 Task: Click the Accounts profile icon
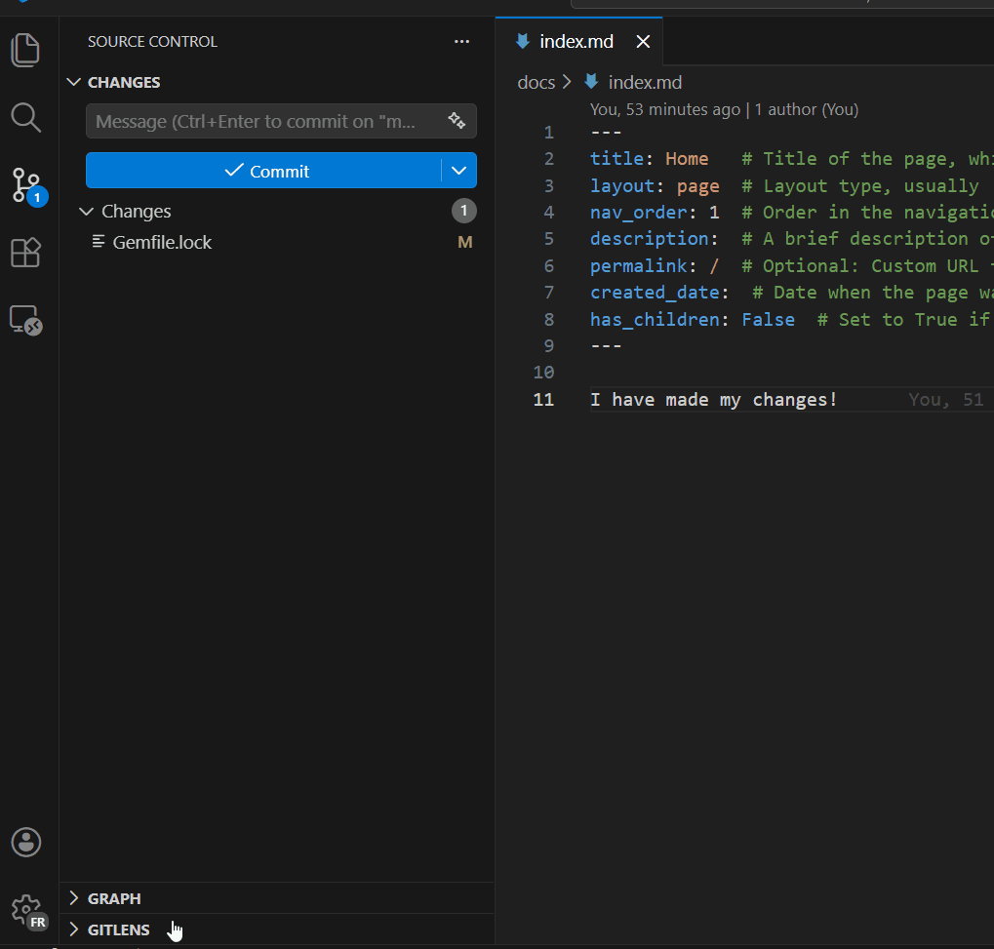[26, 842]
